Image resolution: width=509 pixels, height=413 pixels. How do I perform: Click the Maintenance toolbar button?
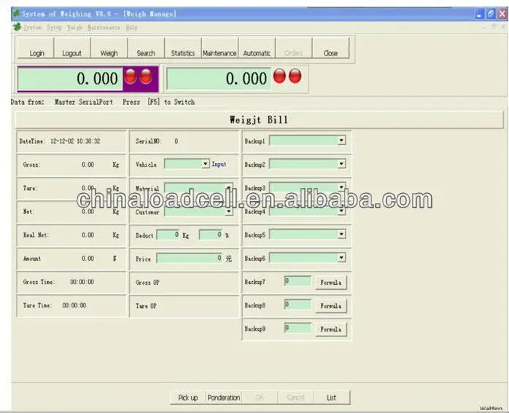(x=219, y=52)
